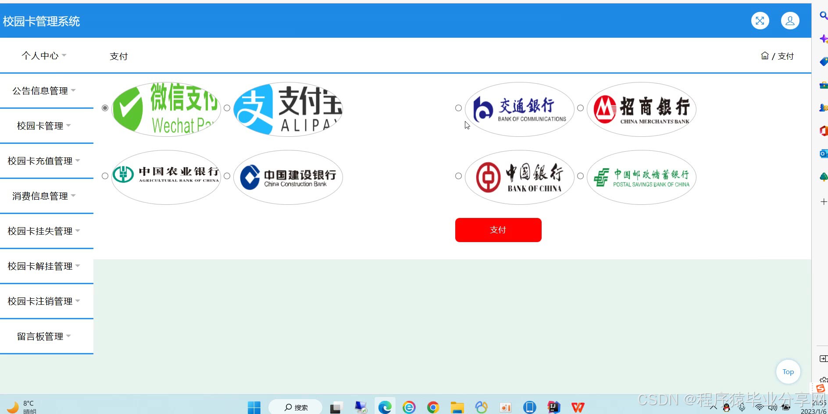
Task: Pick the Agricultural Bank of China logo
Action: pyautogui.click(x=166, y=177)
